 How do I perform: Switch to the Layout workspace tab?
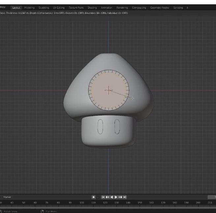[16, 8]
